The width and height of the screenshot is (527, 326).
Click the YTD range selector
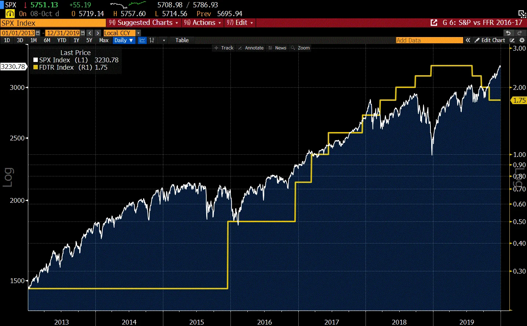pyautogui.click(x=61, y=40)
